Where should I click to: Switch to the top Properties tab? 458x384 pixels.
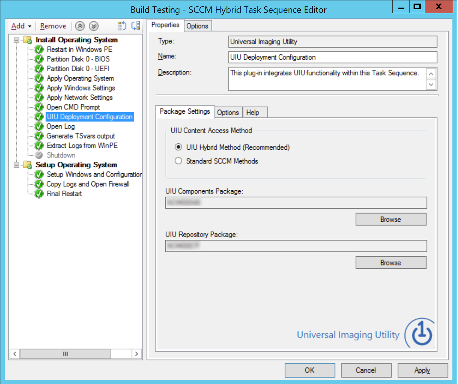(x=165, y=25)
